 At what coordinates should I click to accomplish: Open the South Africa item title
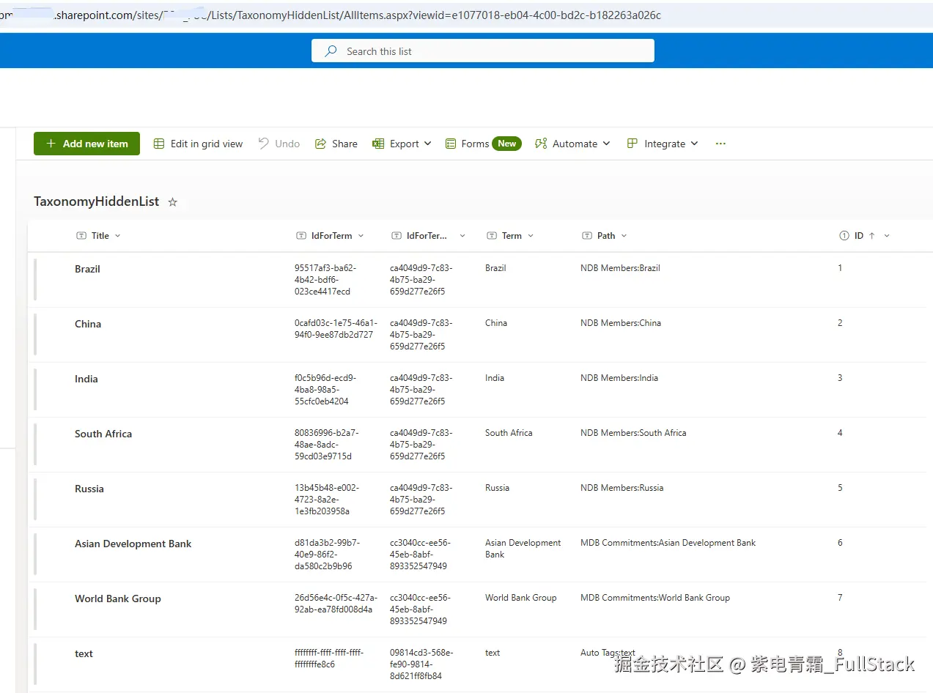[103, 434]
